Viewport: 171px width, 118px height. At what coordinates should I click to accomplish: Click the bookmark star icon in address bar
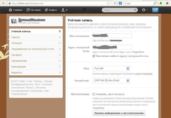(x=108, y=3)
